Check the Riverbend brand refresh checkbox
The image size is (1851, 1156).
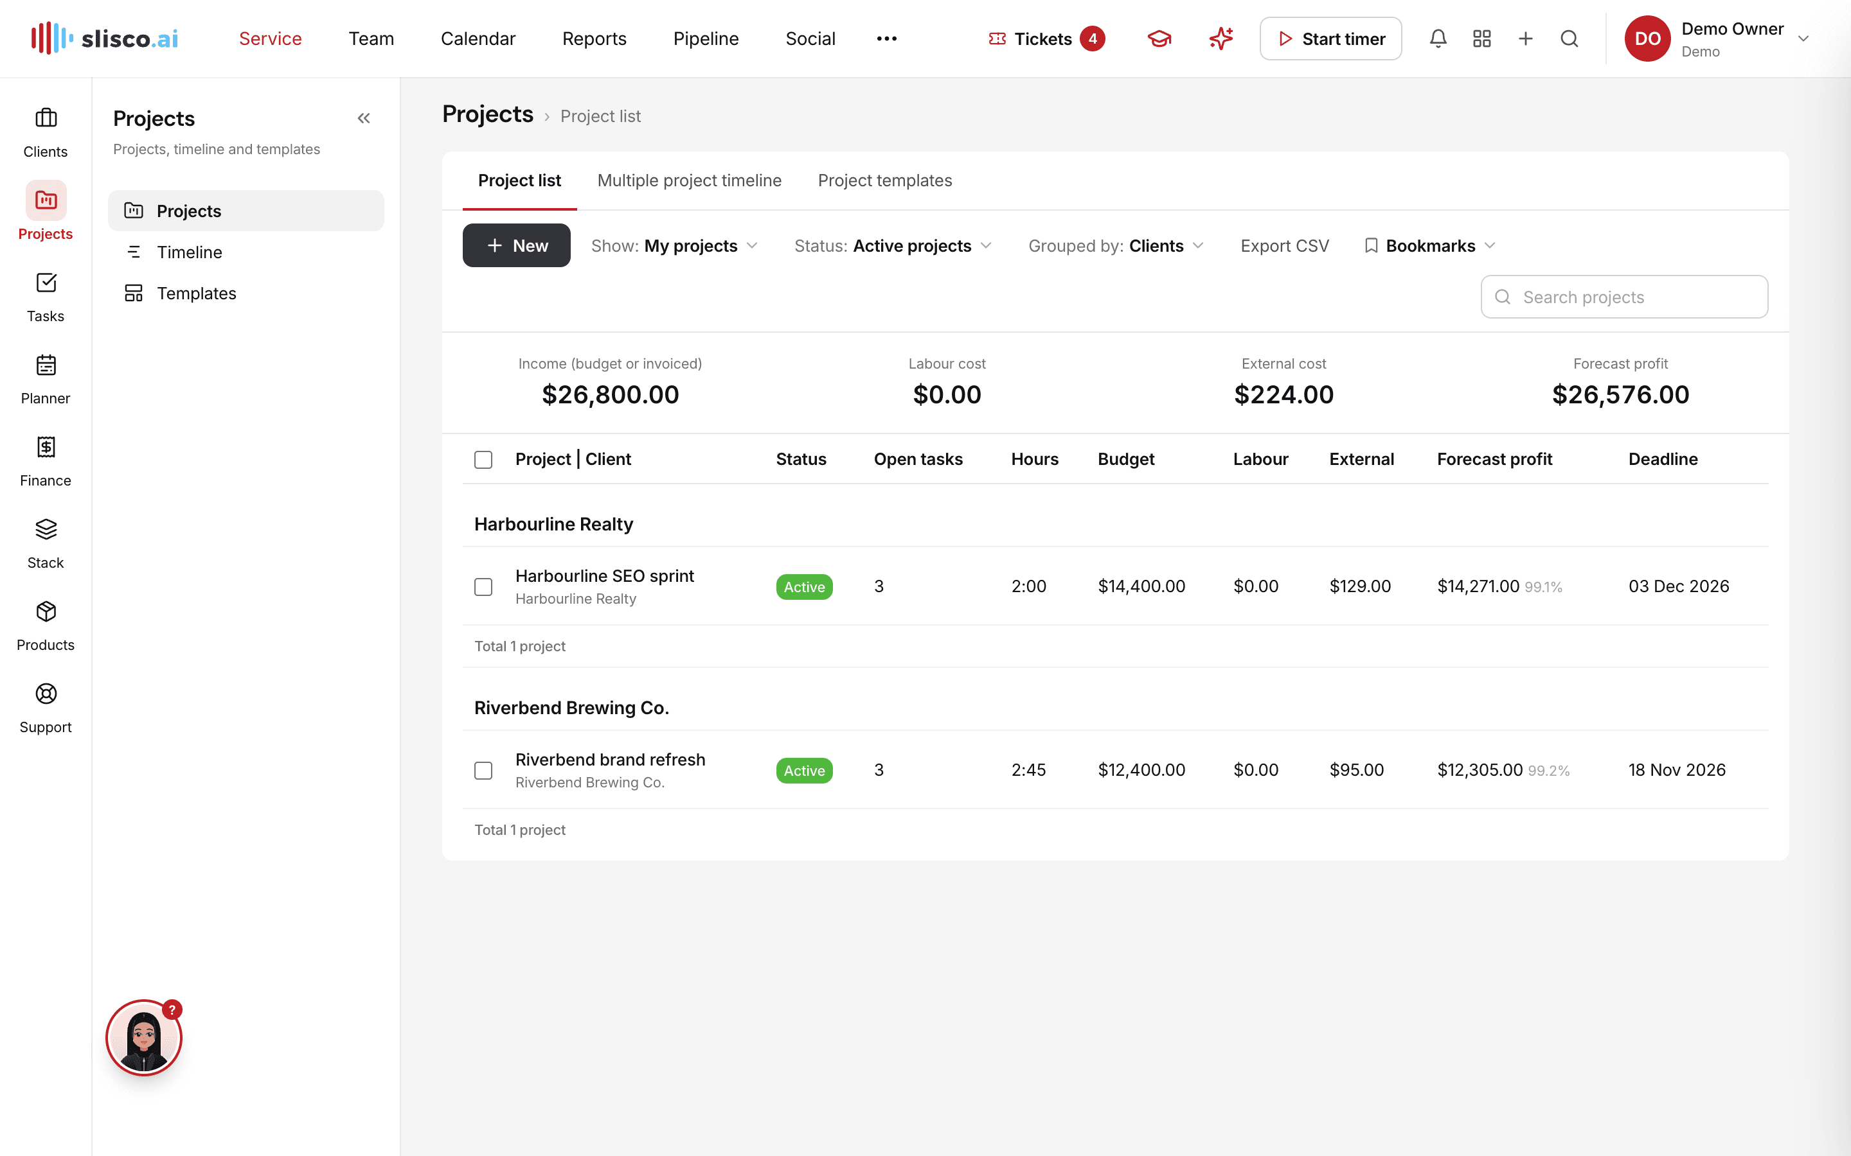pyautogui.click(x=483, y=770)
